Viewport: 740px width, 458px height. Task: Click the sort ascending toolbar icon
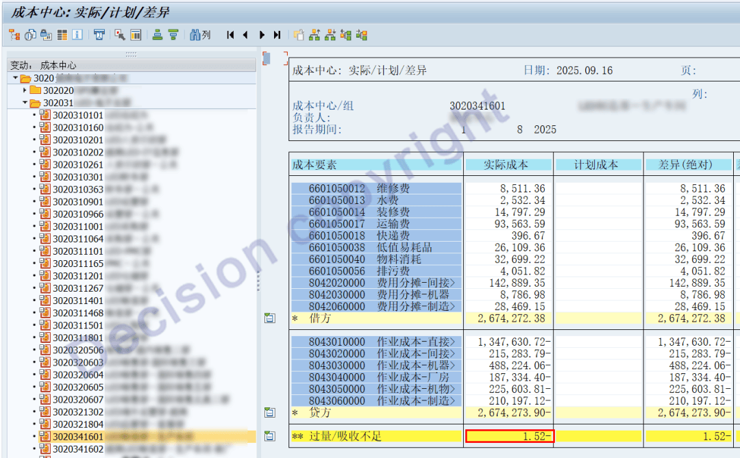click(158, 35)
